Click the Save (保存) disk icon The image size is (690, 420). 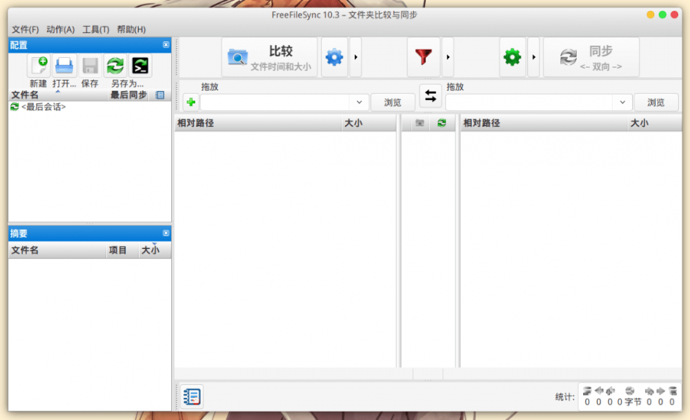[90, 66]
